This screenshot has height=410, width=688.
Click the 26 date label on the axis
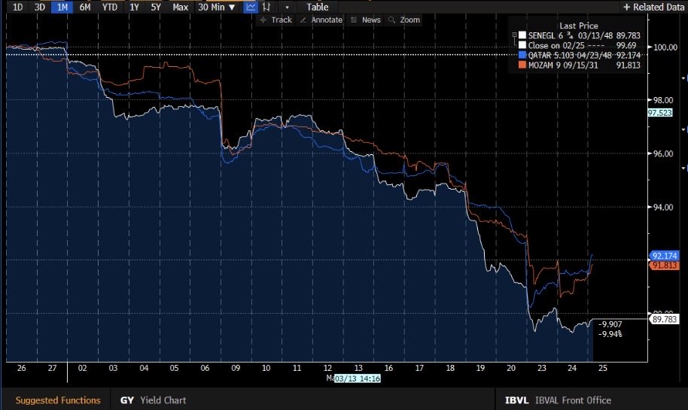tap(22, 368)
